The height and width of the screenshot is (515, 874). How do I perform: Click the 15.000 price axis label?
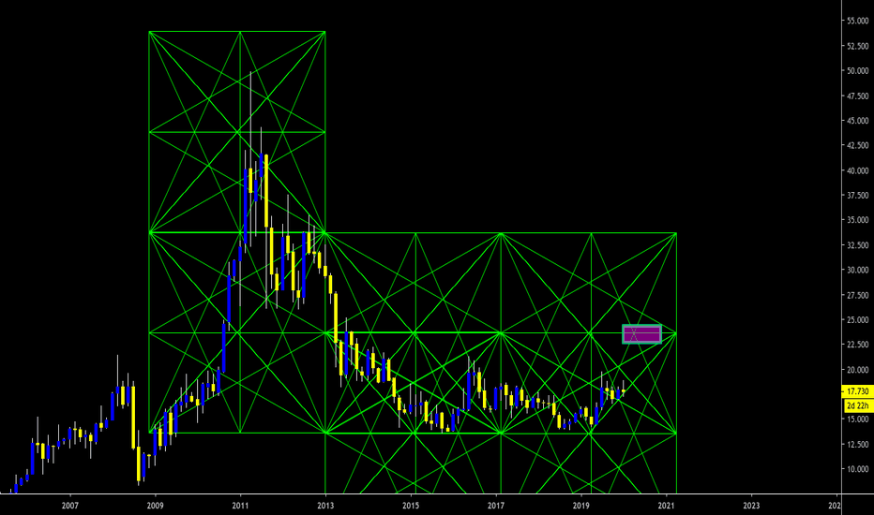pyautogui.click(x=858, y=419)
